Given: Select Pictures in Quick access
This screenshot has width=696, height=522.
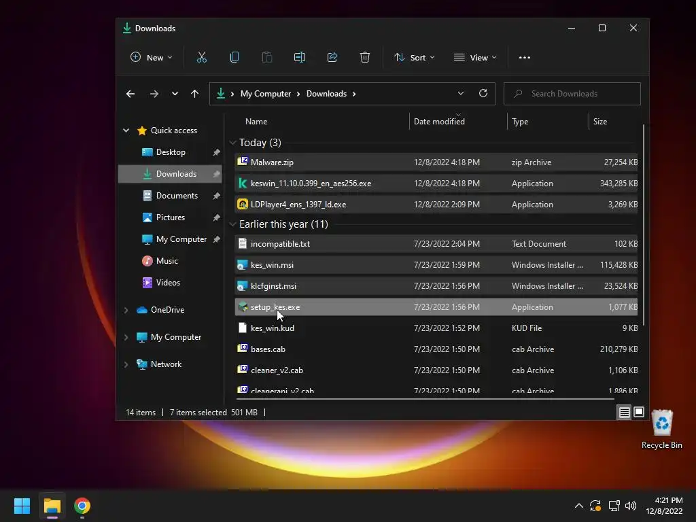Looking at the screenshot, I should click(170, 217).
